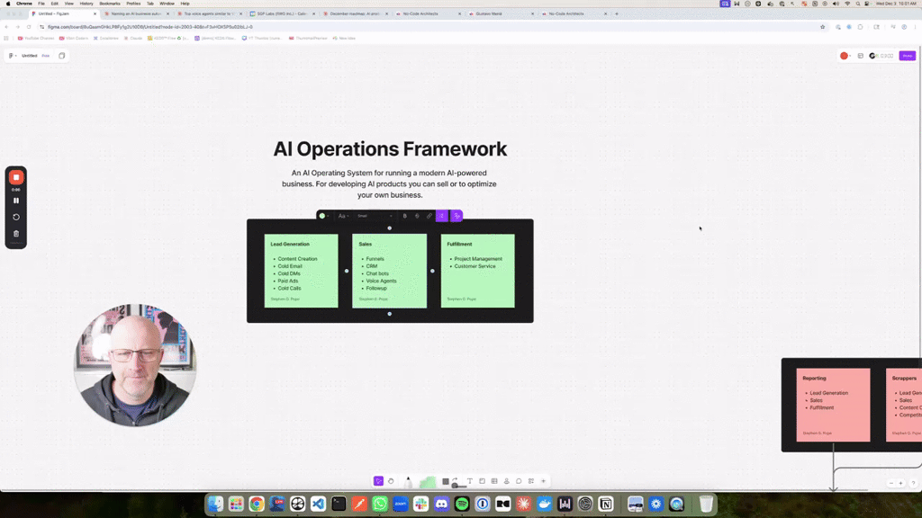Toggle bold in the text formatting bar

(404, 216)
